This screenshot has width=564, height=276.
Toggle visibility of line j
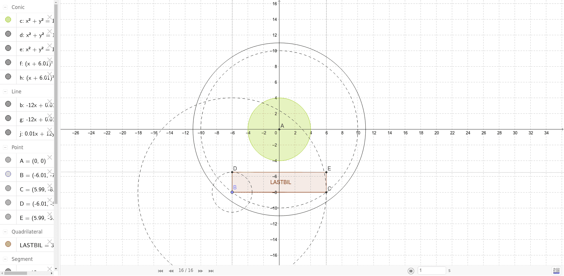[8, 132]
